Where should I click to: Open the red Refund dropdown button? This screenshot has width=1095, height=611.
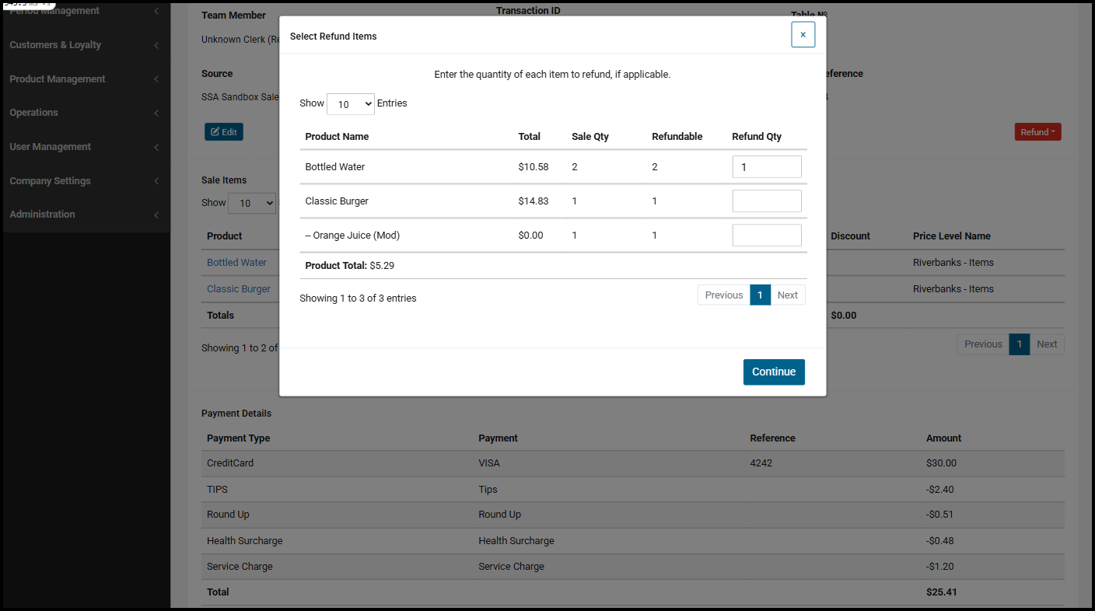click(1037, 132)
